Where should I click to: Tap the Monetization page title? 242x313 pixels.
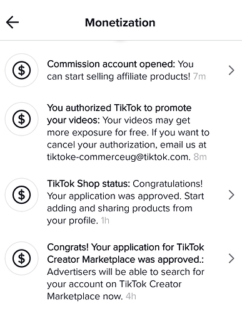[120, 23]
